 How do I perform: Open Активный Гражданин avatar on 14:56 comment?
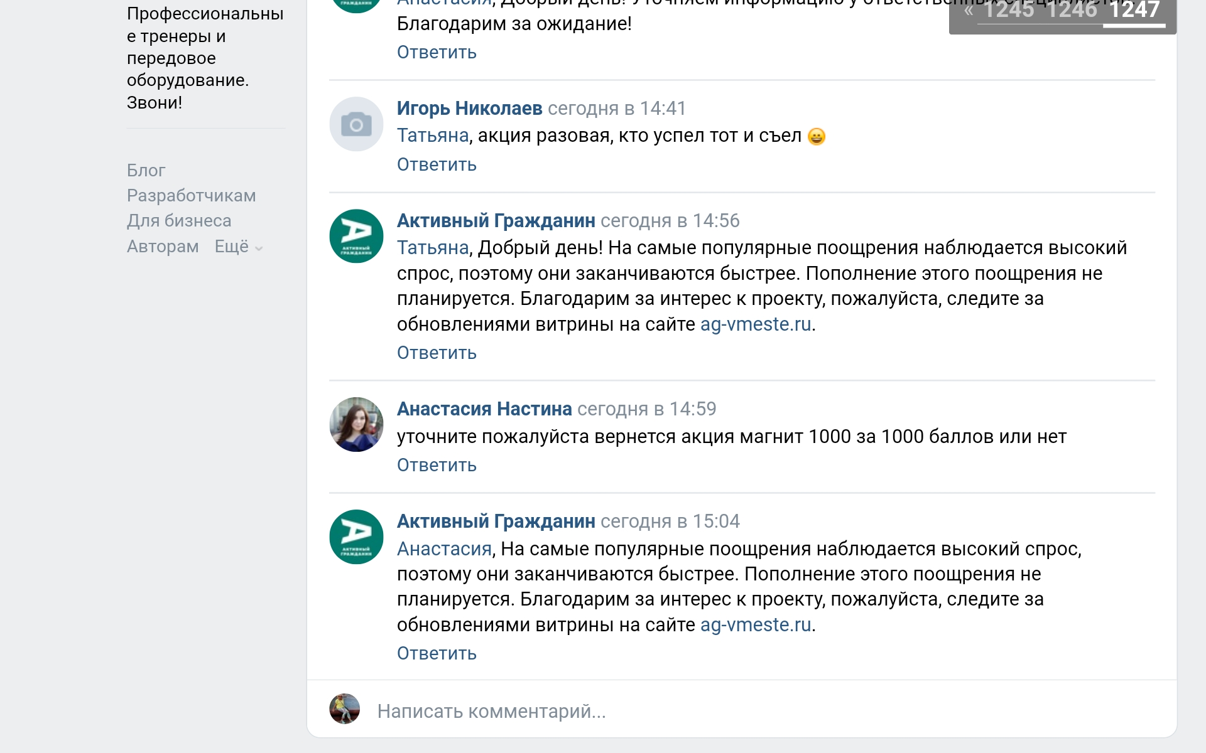(x=356, y=236)
